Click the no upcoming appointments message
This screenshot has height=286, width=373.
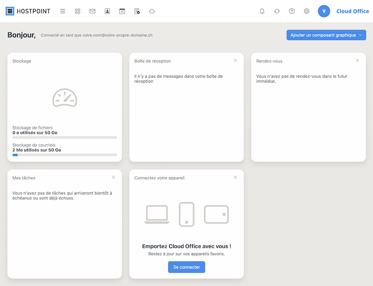[x=302, y=79]
